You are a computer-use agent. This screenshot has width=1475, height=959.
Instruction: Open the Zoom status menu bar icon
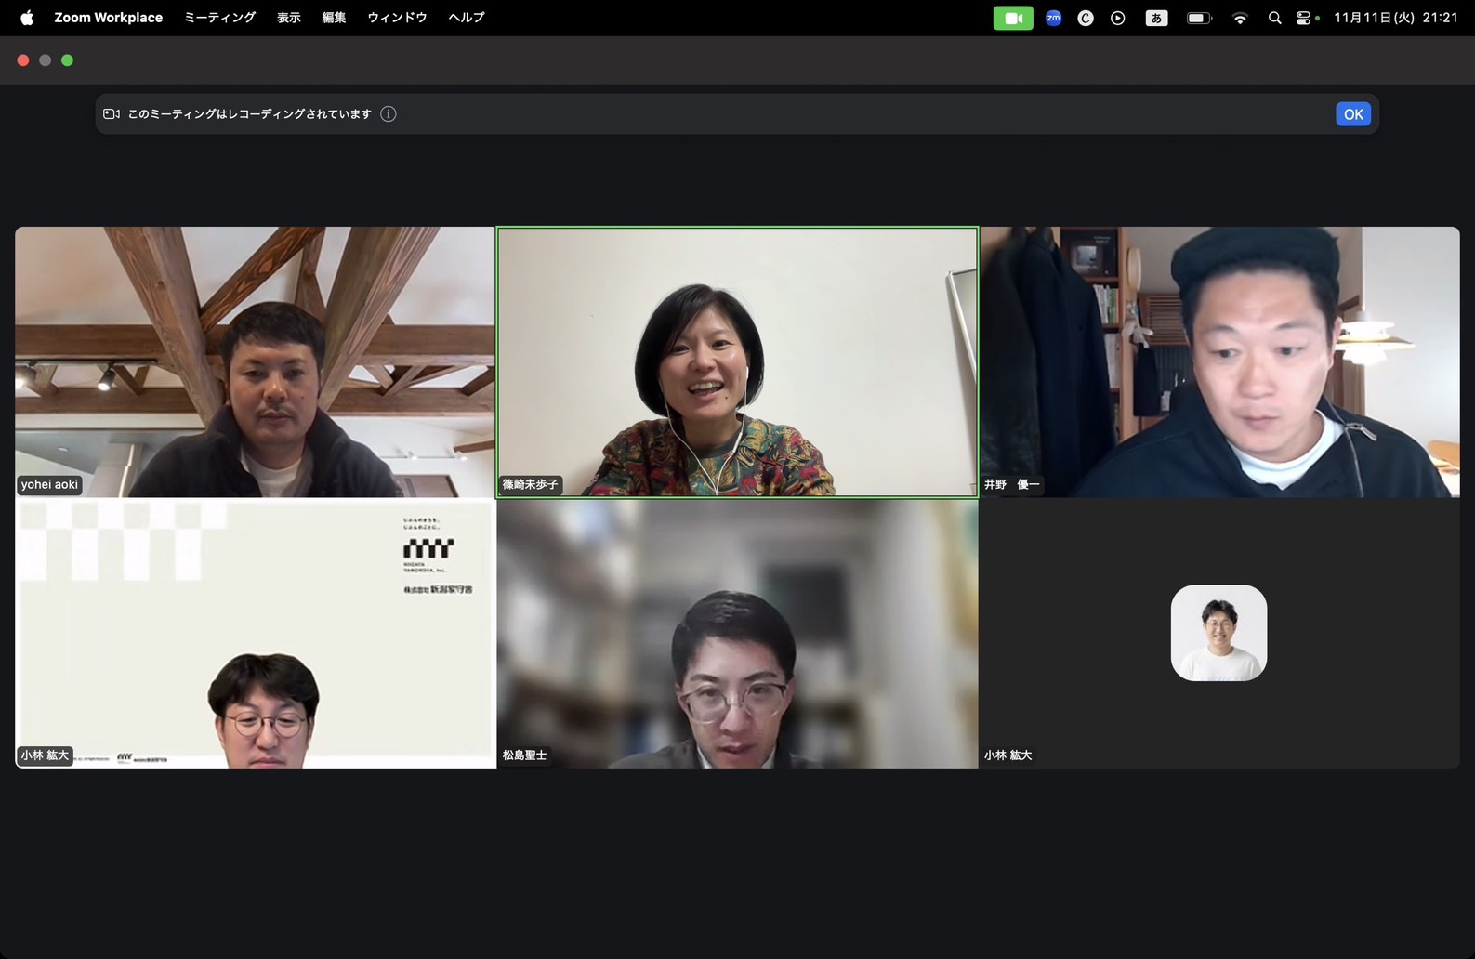point(1053,18)
